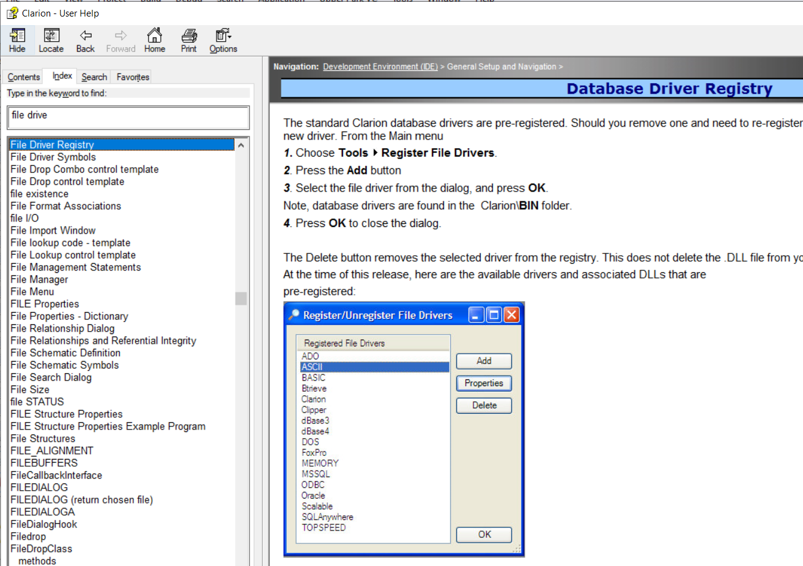Select file STATUS index entry
The height and width of the screenshot is (566, 803).
pos(37,402)
